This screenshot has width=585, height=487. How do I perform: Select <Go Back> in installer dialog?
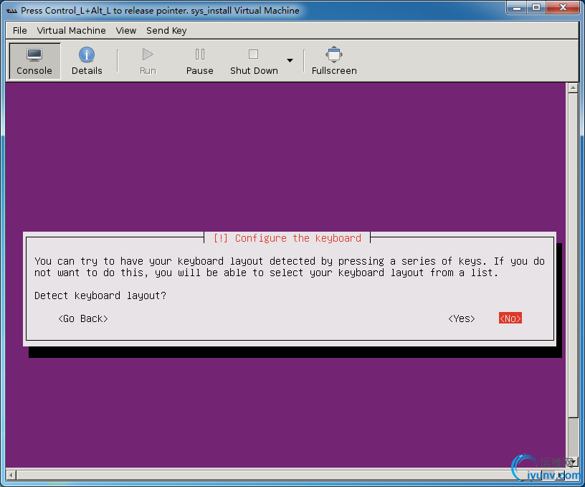[x=83, y=318]
